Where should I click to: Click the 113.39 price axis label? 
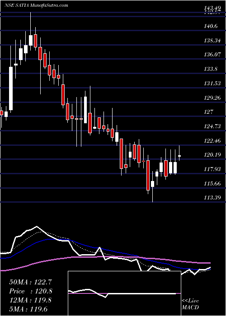coord(213,198)
